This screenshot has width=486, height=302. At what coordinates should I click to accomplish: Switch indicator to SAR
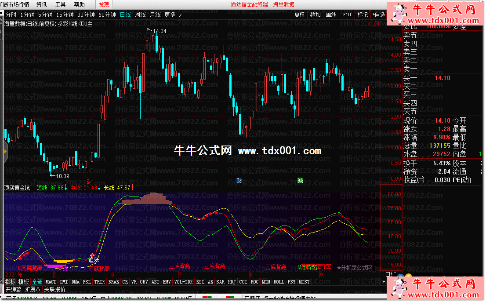(x=221, y=282)
